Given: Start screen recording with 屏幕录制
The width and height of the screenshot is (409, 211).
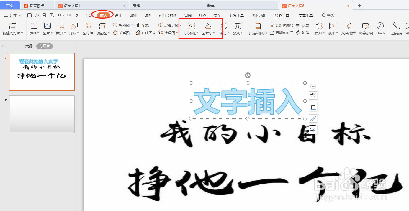Looking at the screenshot, I should click(365, 29).
